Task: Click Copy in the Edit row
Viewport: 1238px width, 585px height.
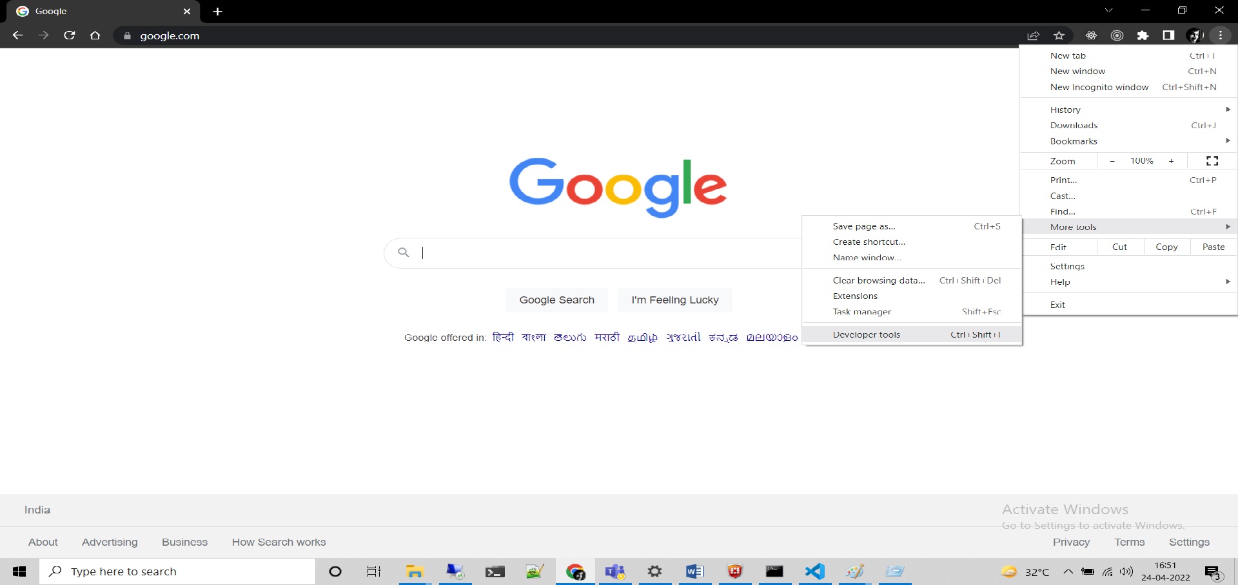Action: coord(1167,247)
